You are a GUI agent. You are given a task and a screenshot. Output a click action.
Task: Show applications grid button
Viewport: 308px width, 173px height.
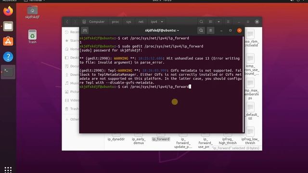8,170
